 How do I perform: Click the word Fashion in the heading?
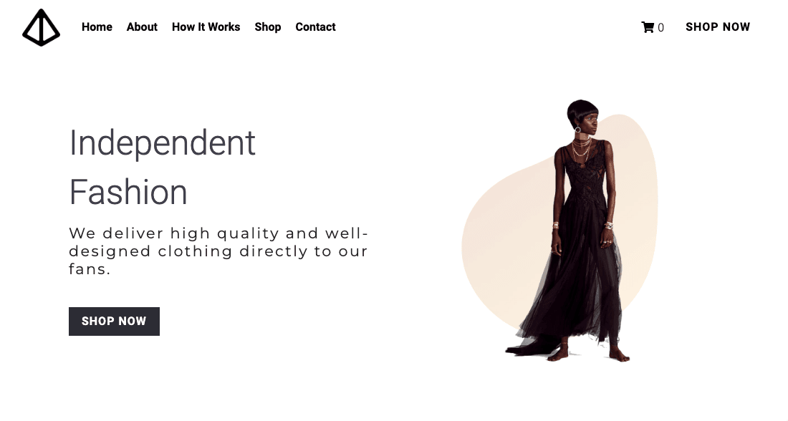tap(128, 193)
